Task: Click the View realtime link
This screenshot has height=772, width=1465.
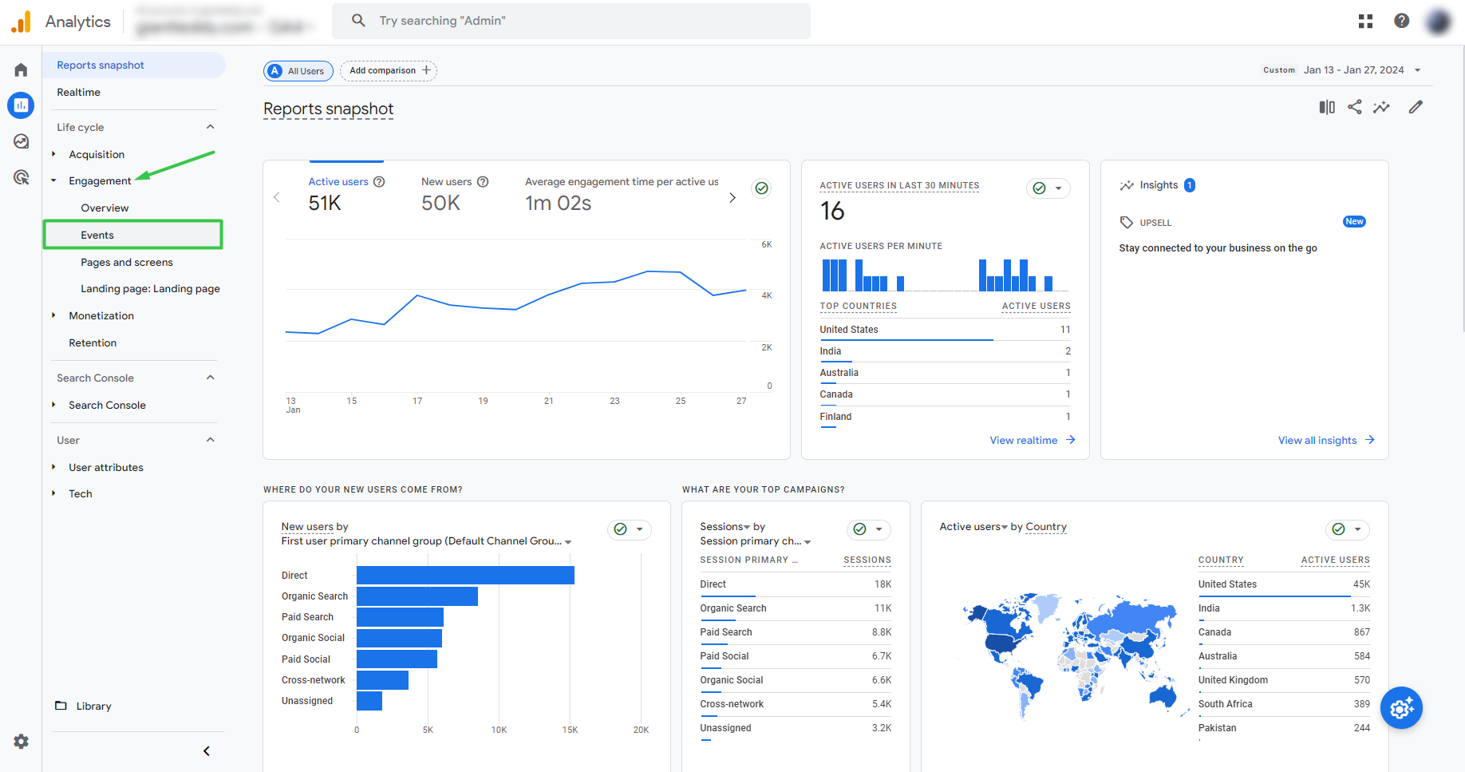Action: [1033, 441]
